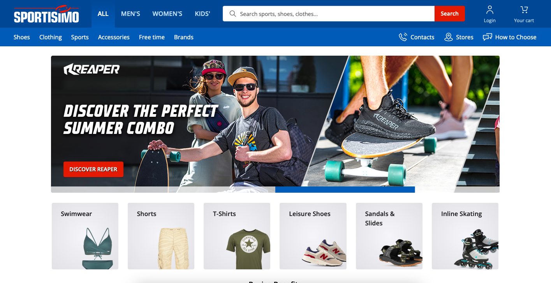Screen dimensions: 551x283
Task: Expand the Clothing menu
Action: 51,37
